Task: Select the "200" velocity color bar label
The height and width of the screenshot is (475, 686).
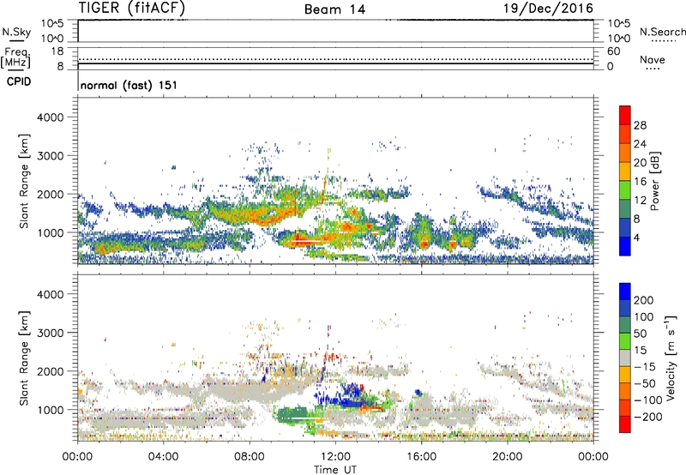Action: (x=644, y=300)
